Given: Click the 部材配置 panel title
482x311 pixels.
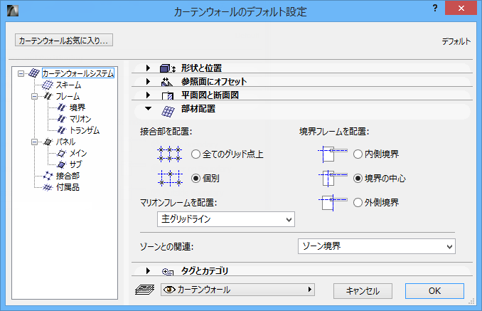Looking at the screenshot, I should pyautogui.click(x=198, y=109).
